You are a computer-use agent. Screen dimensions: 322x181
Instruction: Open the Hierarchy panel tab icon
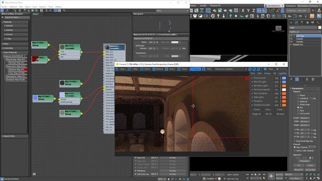(x=302, y=23)
